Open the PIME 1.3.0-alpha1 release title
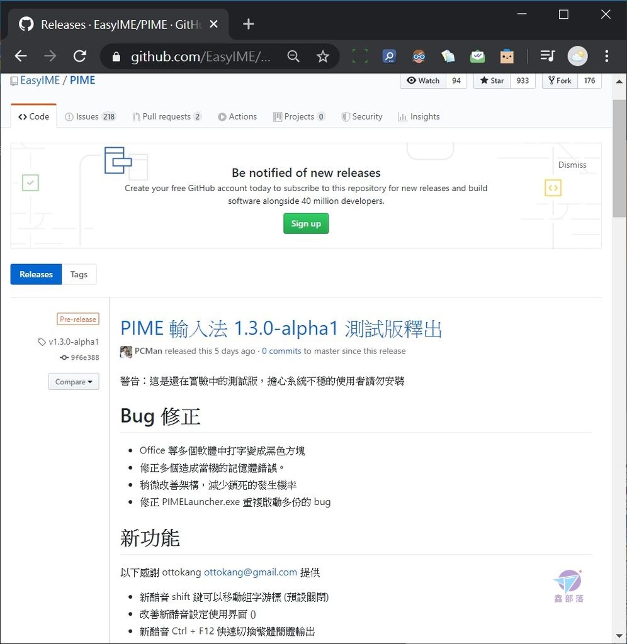Screen dimensions: 627x644 281,329
